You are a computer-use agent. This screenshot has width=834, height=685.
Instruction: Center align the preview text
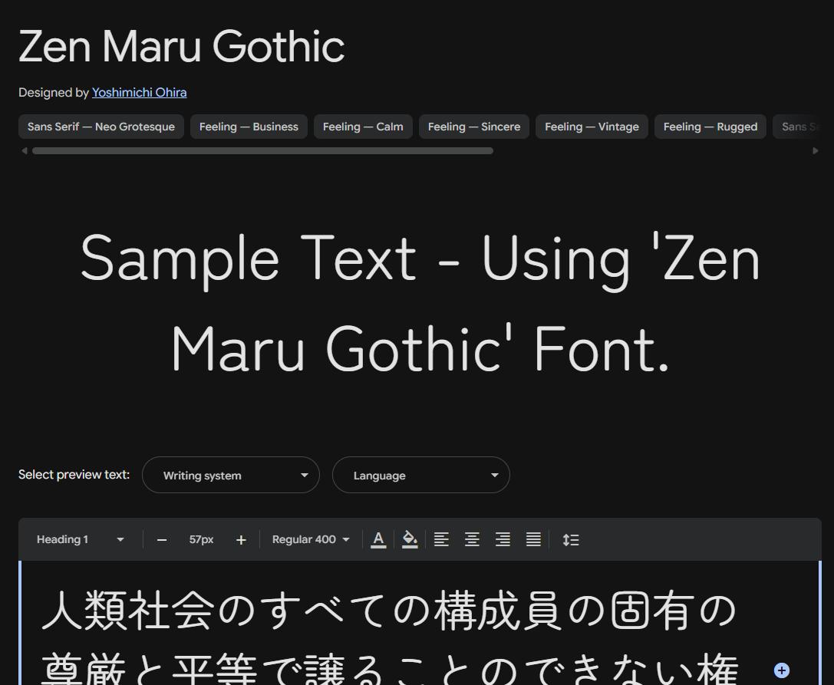click(472, 539)
